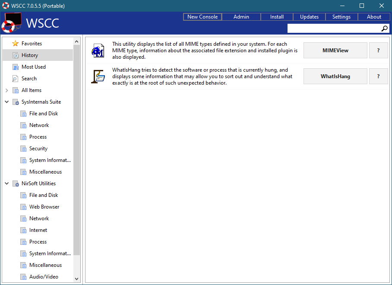Open help for WhatIsHang via question mark
The image size is (392, 285).
point(379,76)
